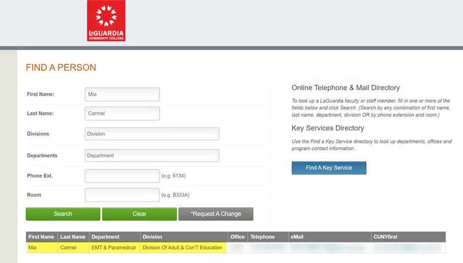Click the Office column header
Viewport: 463px width, 263px height.
[237, 237]
